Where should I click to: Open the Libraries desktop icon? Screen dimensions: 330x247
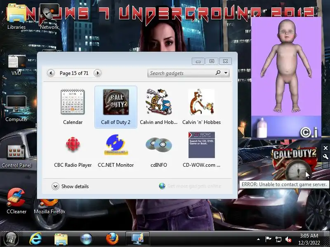point(16,17)
